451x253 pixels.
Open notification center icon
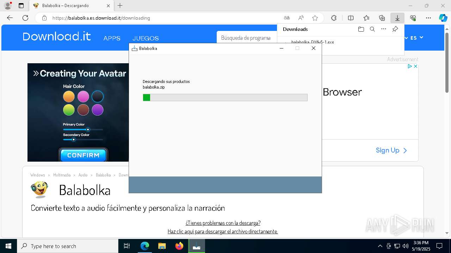439,246
